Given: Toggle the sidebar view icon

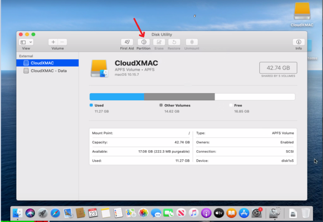Looking at the screenshot, I should pyautogui.click(x=23, y=42).
